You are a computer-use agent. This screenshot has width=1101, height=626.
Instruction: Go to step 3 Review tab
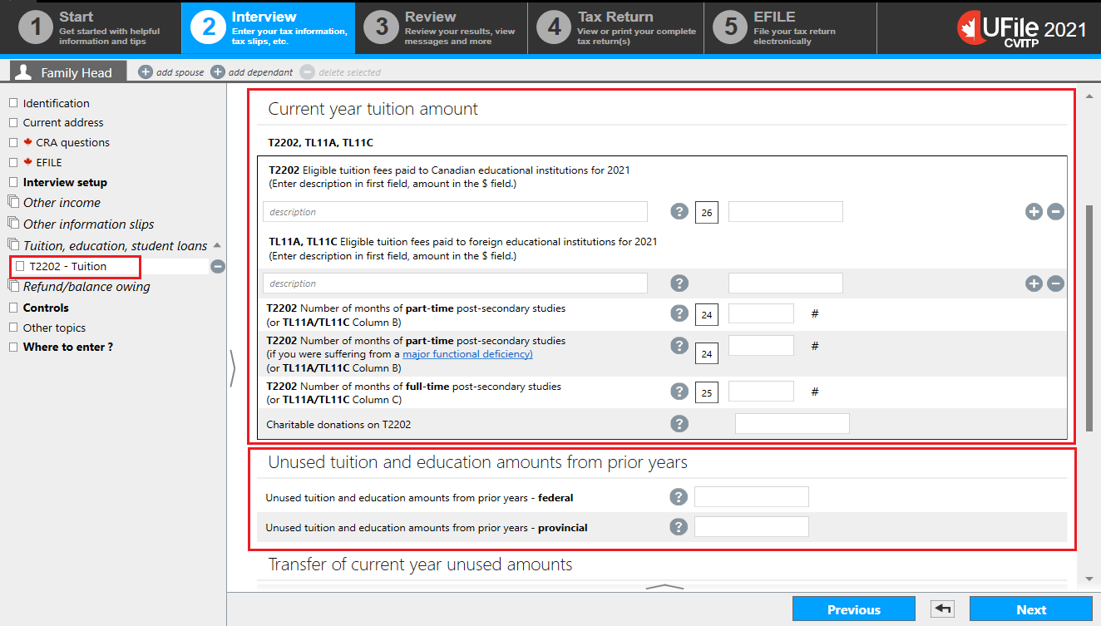point(442,27)
